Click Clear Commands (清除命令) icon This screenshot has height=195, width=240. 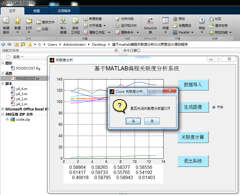(x=117, y=32)
